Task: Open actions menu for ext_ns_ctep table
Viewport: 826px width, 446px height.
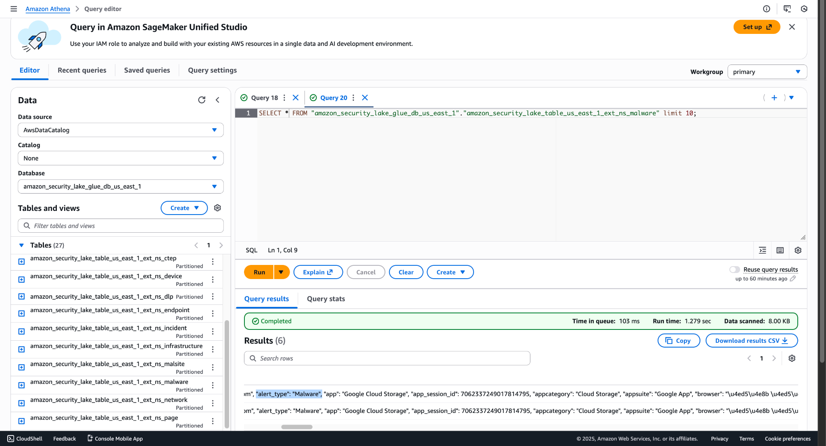Action: (x=213, y=262)
